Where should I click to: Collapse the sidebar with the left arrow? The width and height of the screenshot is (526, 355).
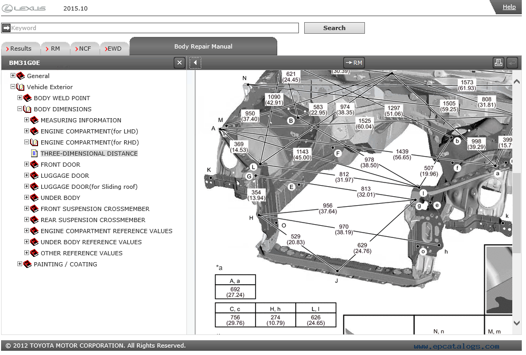(x=195, y=63)
